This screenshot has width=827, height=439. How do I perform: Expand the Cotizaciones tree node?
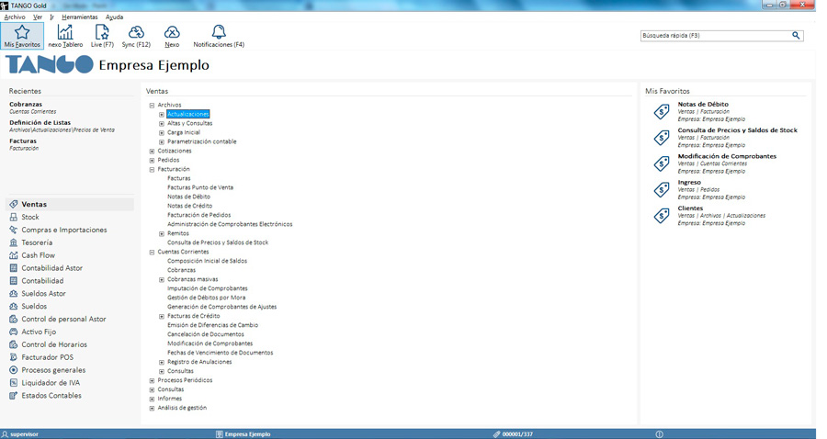(152, 152)
